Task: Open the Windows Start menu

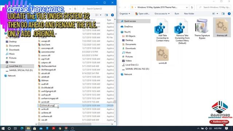Action: pyautogui.click(x=3, y=128)
